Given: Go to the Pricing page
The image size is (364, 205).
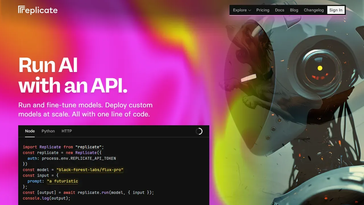Looking at the screenshot, I should pos(263,10).
